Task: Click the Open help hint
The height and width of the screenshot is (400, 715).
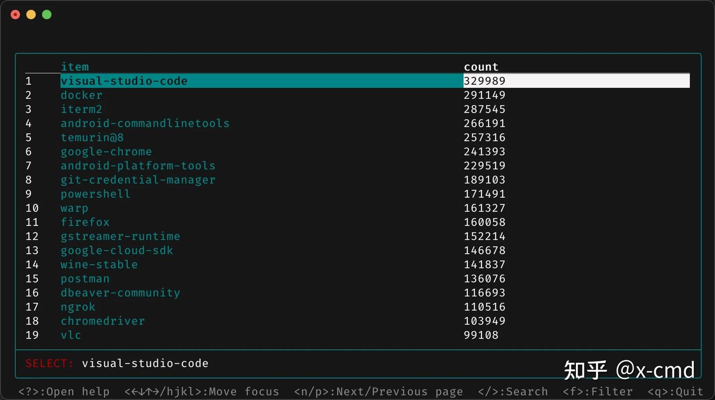Action: tap(64, 392)
